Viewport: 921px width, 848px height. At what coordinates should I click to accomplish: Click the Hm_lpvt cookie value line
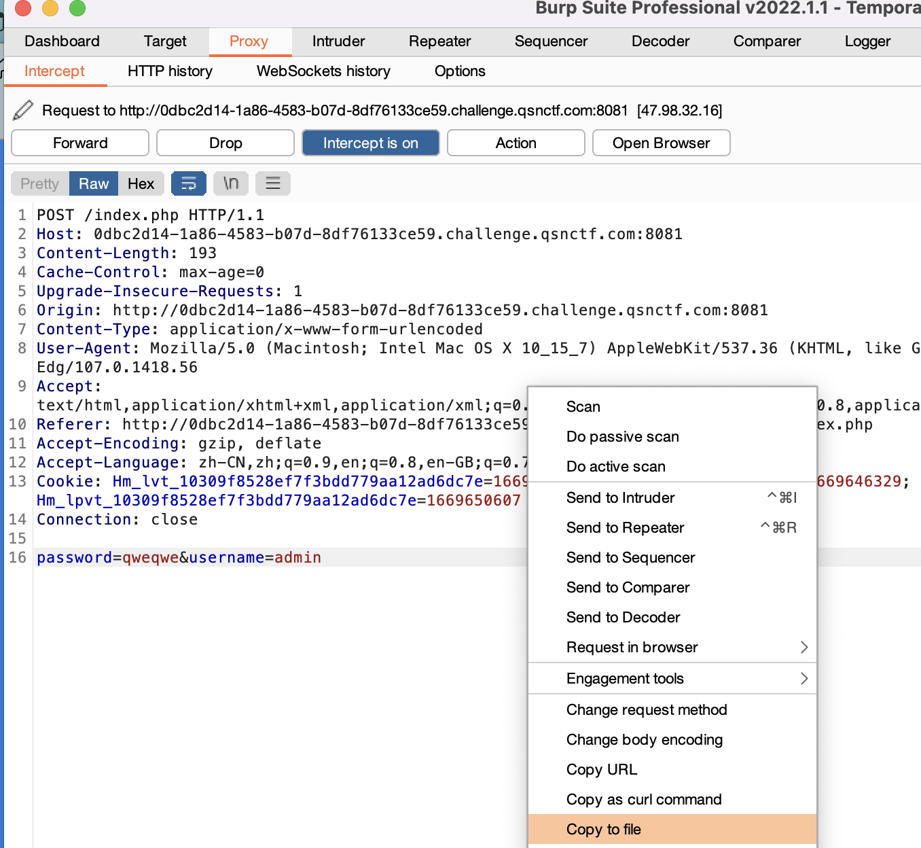278,500
